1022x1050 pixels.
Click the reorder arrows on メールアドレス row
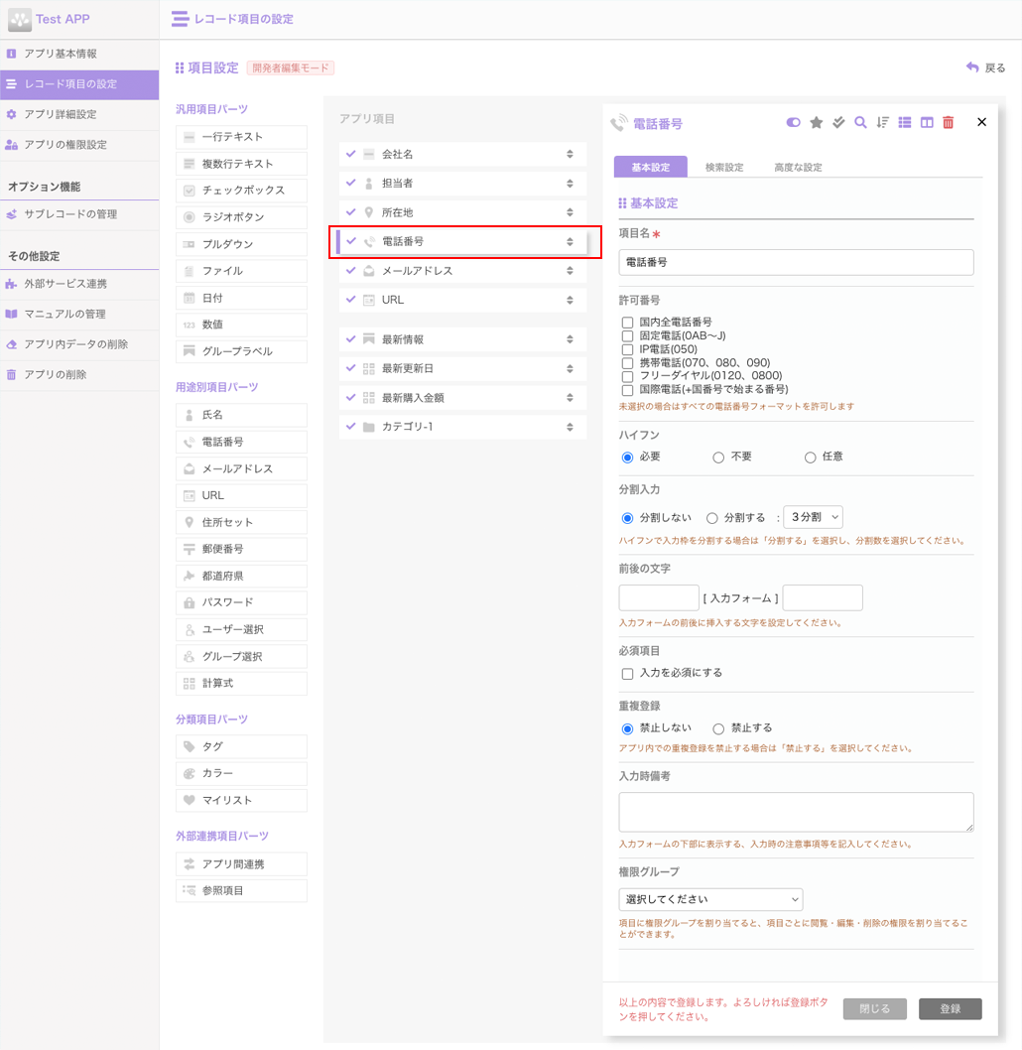coord(570,271)
